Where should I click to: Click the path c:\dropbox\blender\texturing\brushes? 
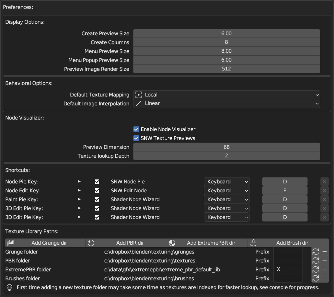tap(149, 279)
